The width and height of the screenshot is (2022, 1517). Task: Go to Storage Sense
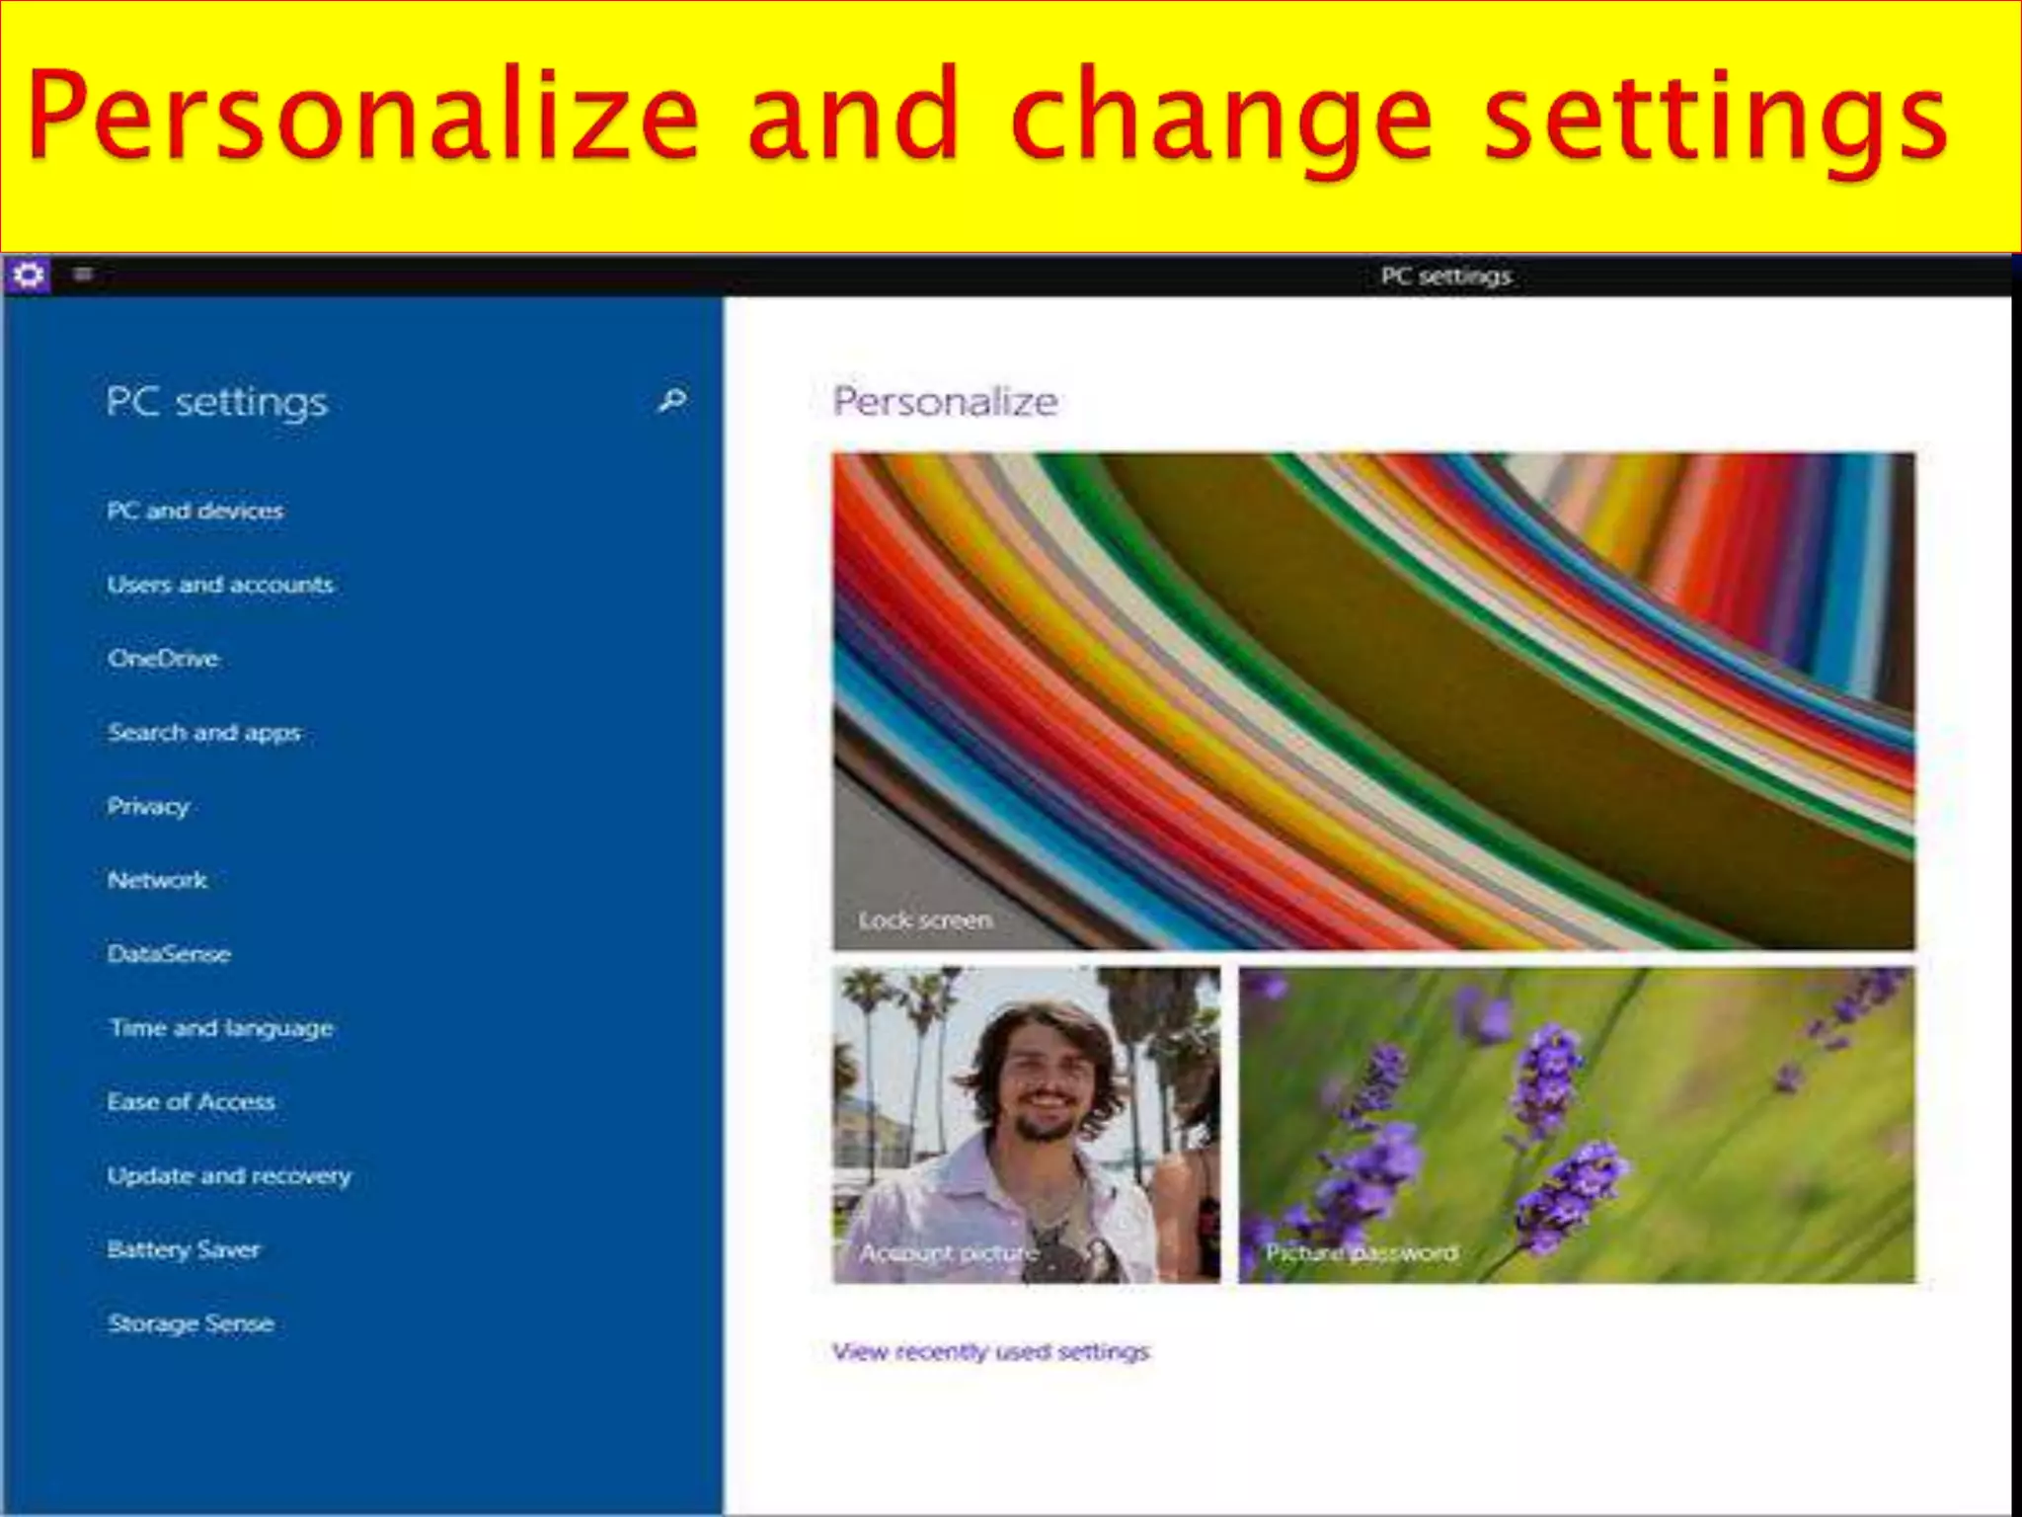tap(191, 1323)
